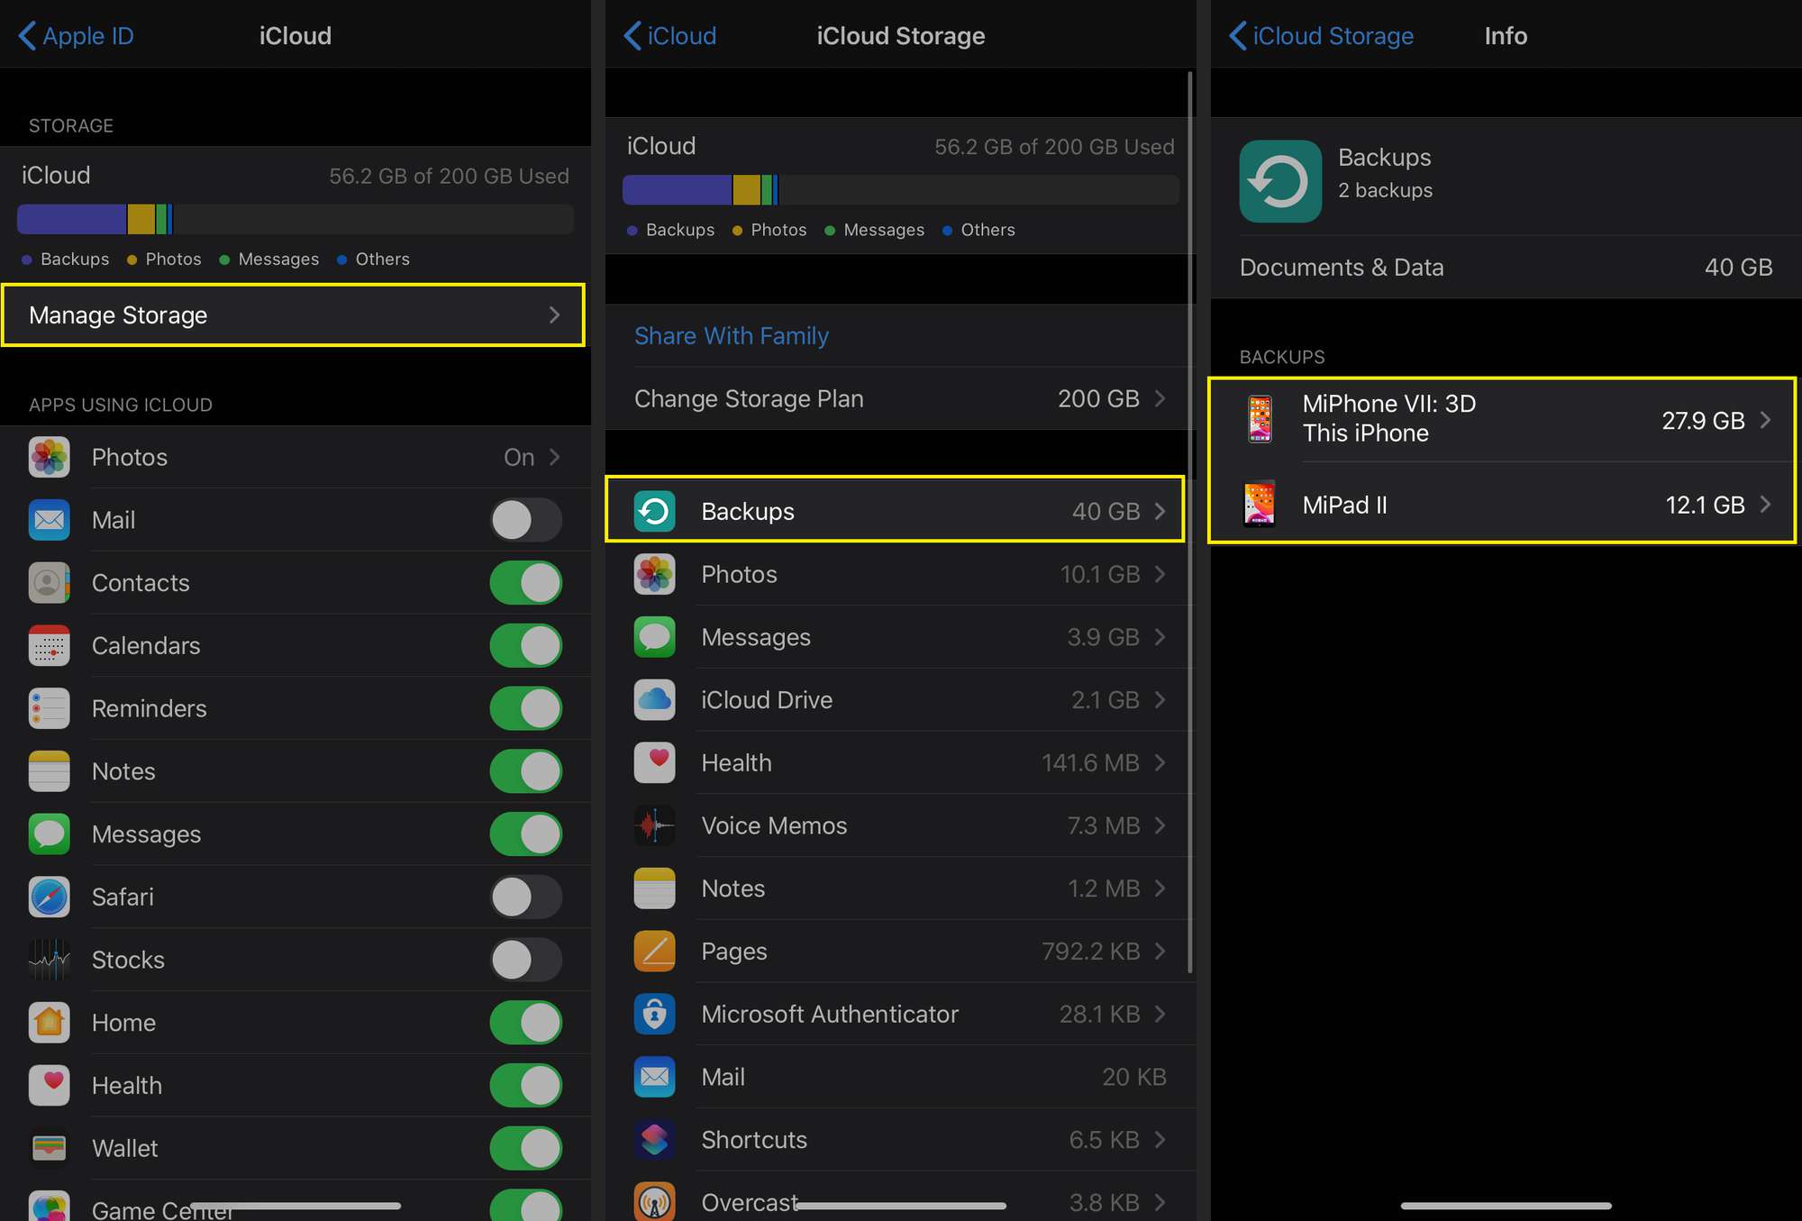The image size is (1802, 1221).
Task: Switch off Health iCloud sync toggle
Action: [526, 1086]
